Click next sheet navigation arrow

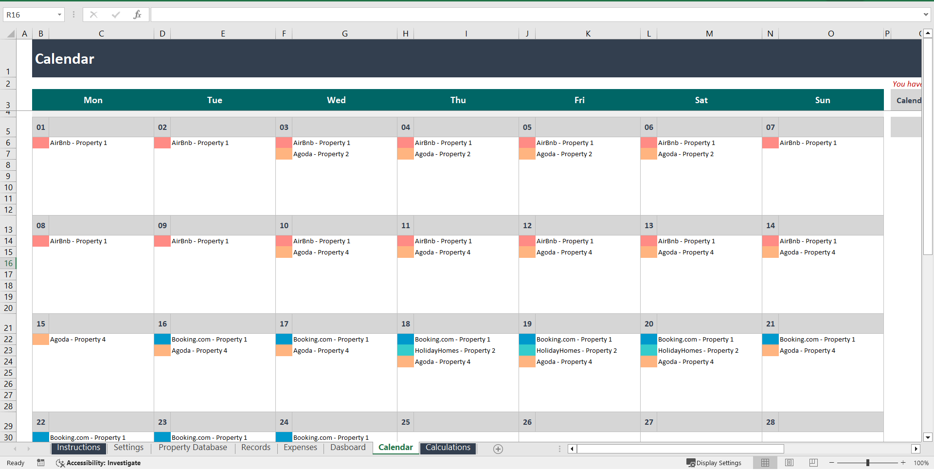(29, 449)
